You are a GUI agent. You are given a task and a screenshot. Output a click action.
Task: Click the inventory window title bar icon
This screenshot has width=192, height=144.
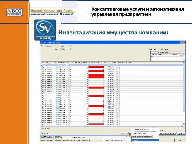[41, 42]
